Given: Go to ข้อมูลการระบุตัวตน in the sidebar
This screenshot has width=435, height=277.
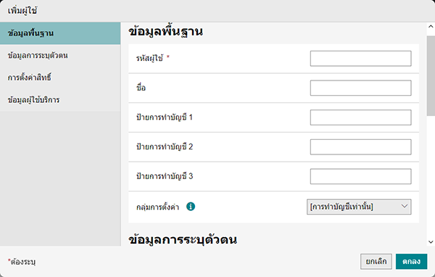Looking at the screenshot, I should (x=60, y=56).
